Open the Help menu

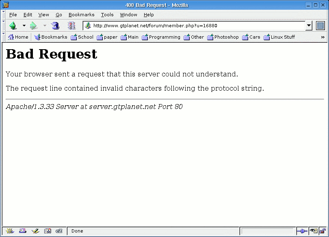pyautogui.click(x=149, y=15)
